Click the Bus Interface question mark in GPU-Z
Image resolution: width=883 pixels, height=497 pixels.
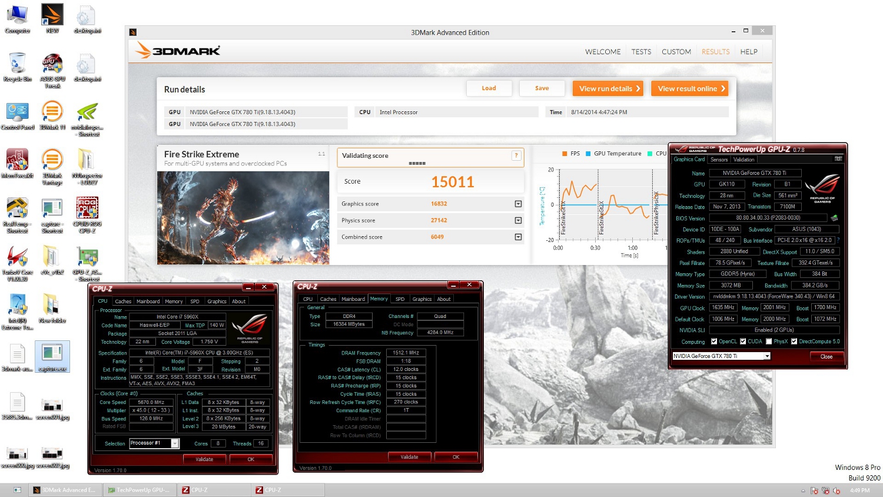[838, 240]
